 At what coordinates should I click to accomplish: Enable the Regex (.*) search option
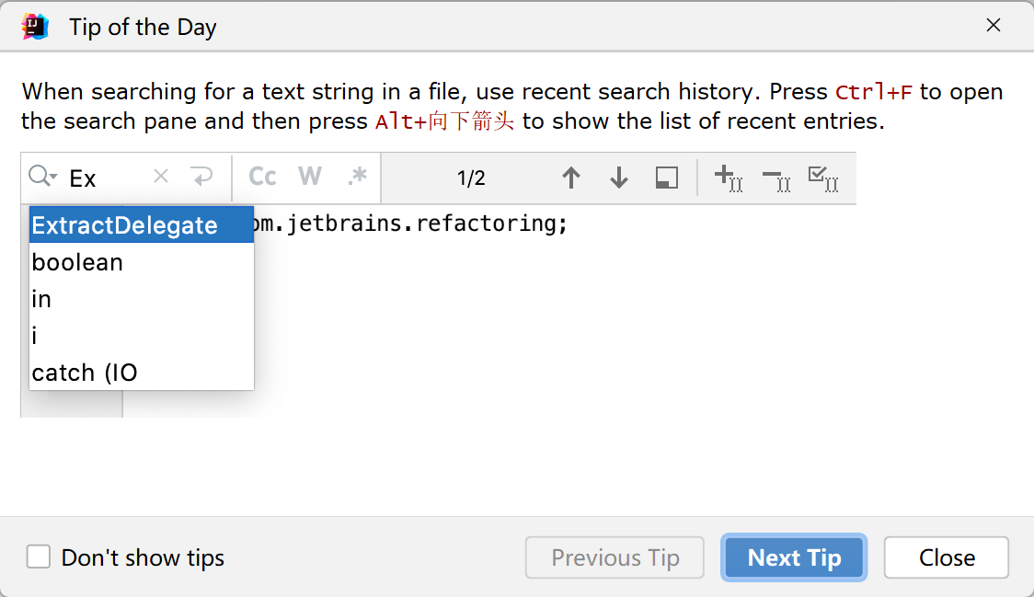click(357, 177)
